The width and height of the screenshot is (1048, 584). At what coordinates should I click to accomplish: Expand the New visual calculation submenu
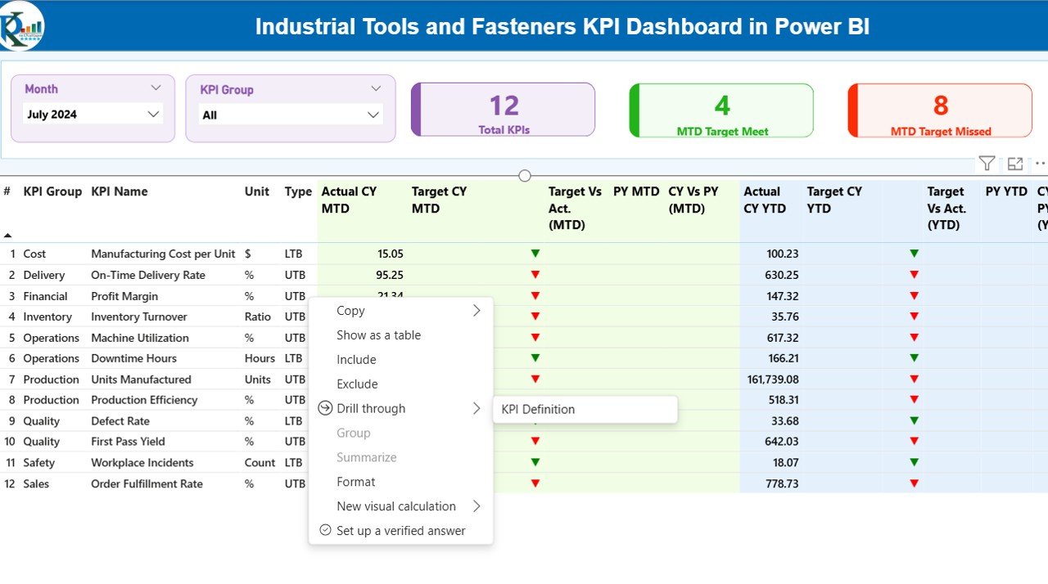click(x=477, y=505)
